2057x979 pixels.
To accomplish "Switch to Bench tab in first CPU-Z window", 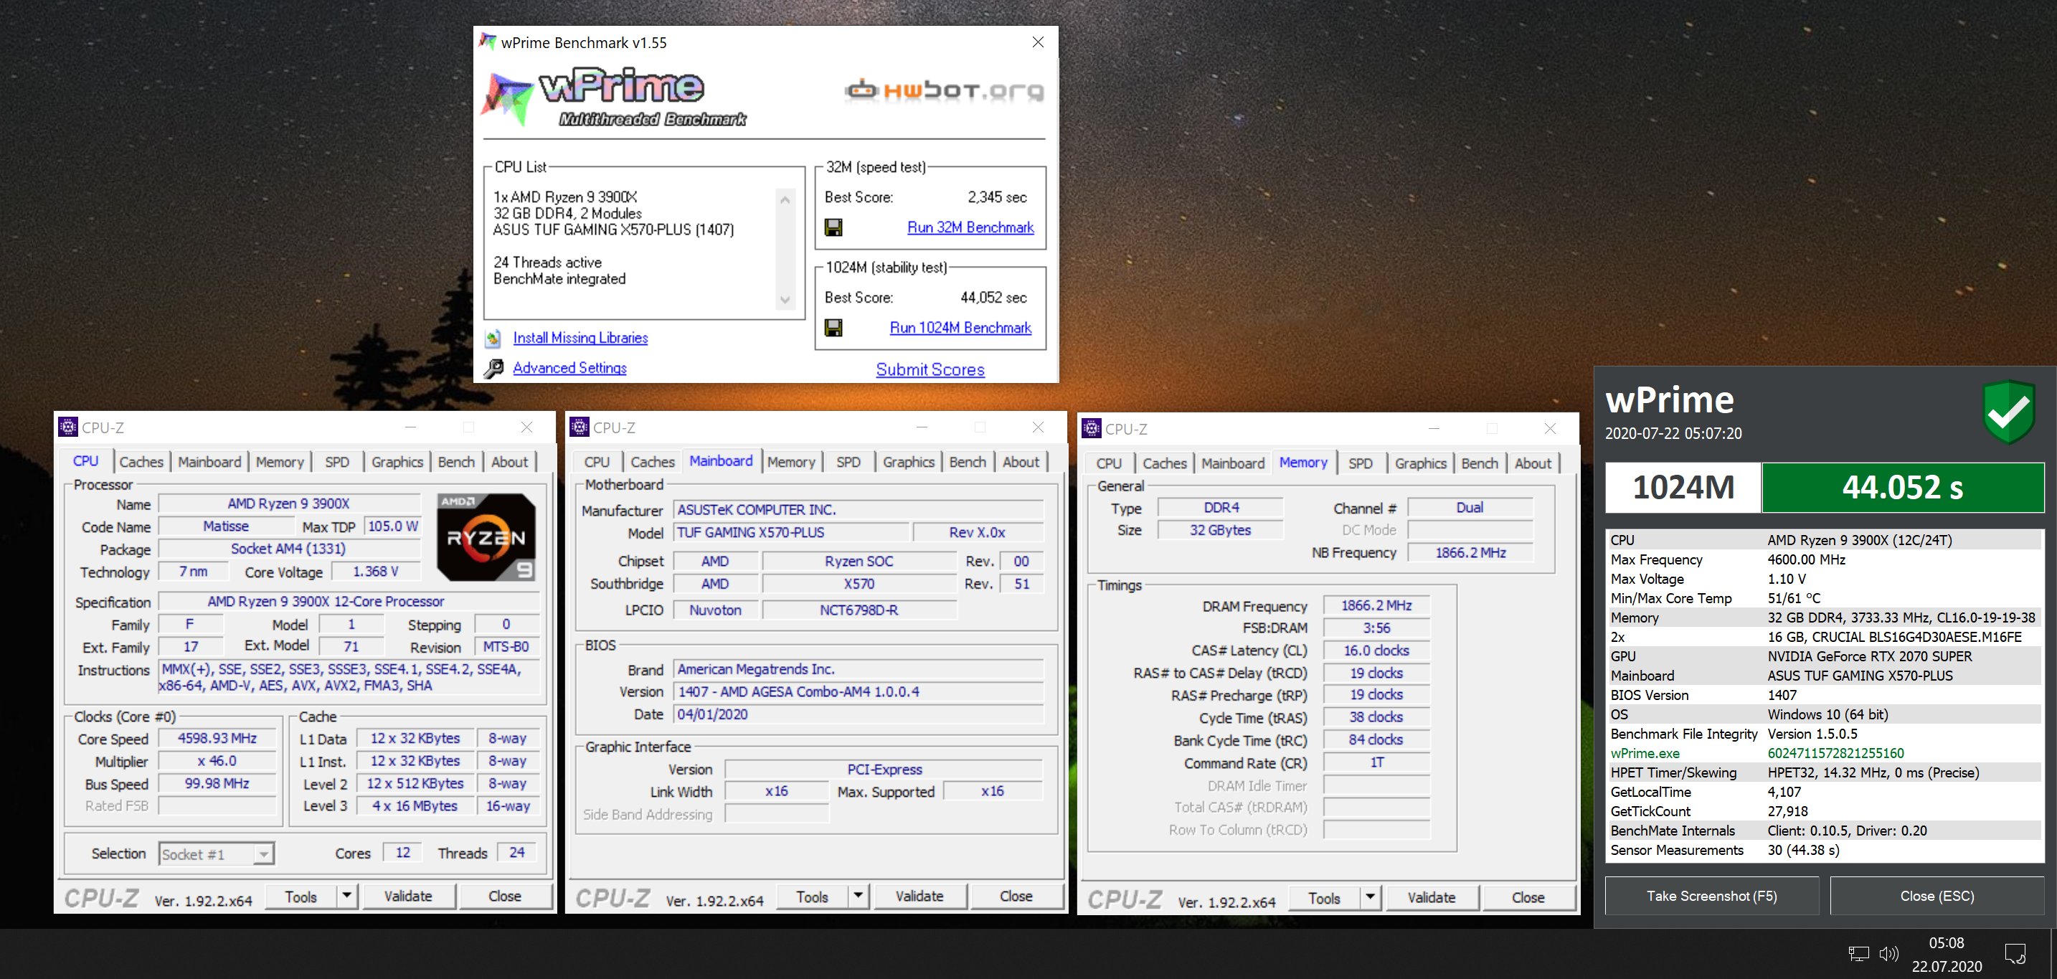I will pos(456,462).
